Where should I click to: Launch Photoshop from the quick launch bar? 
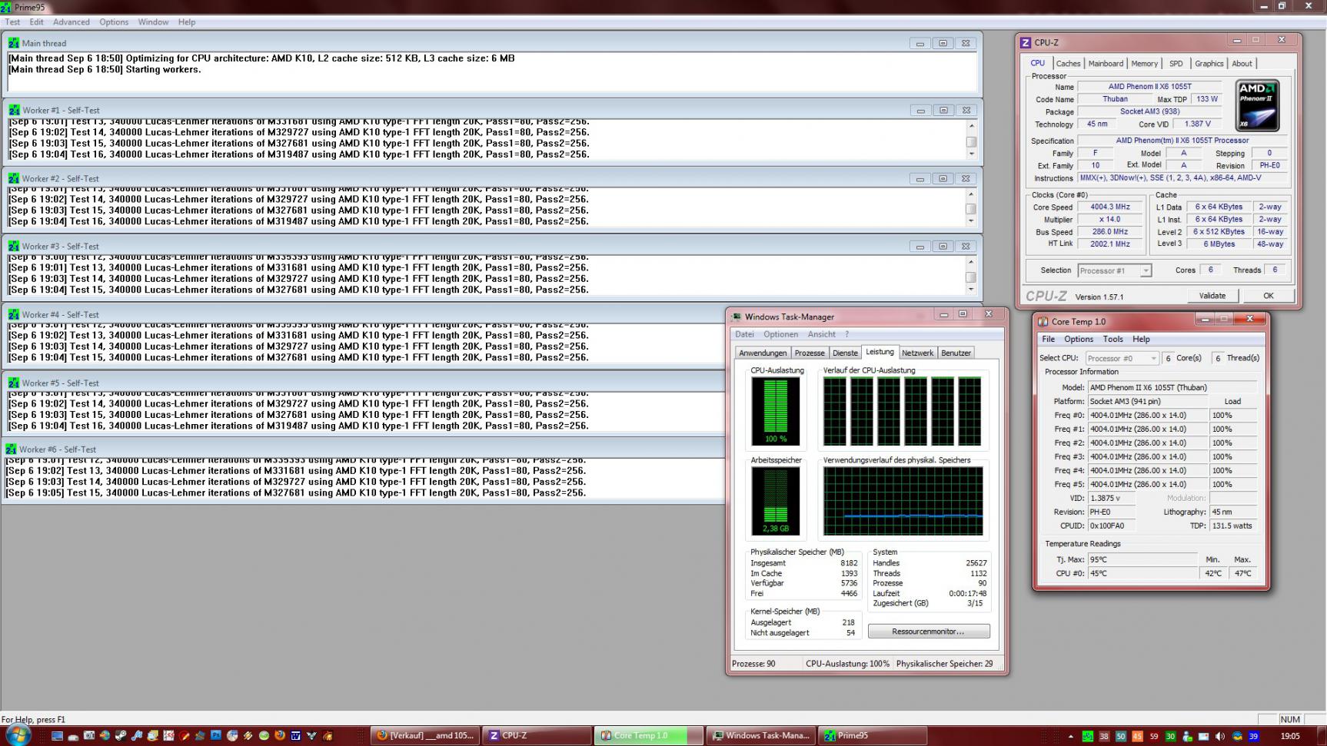(x=216, y=736)
